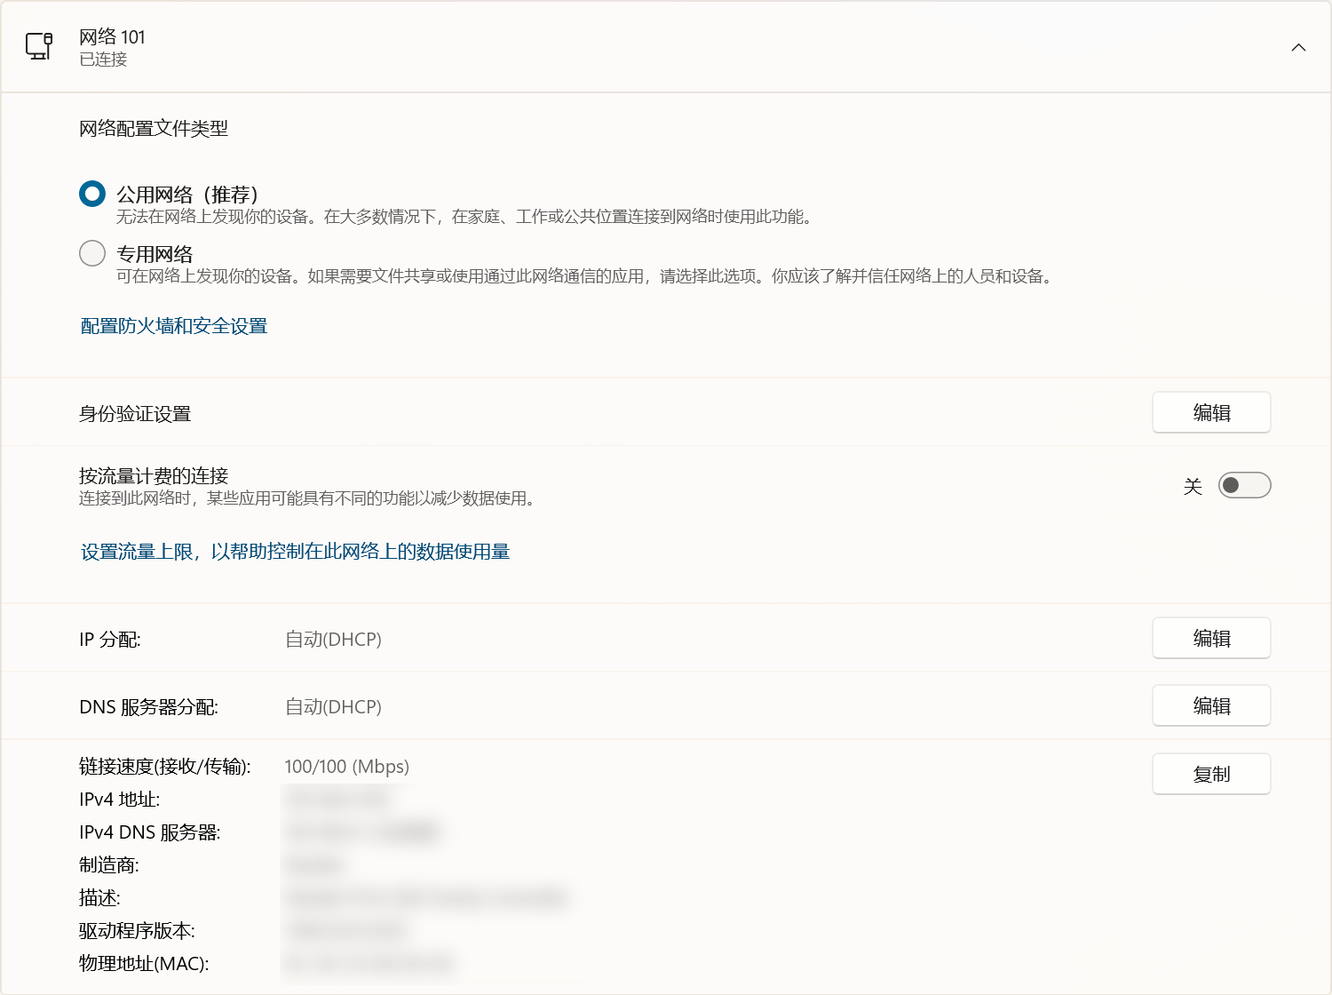
Task: Click the IPv4 DNS 服务器 label
Action: pos(150,832)
